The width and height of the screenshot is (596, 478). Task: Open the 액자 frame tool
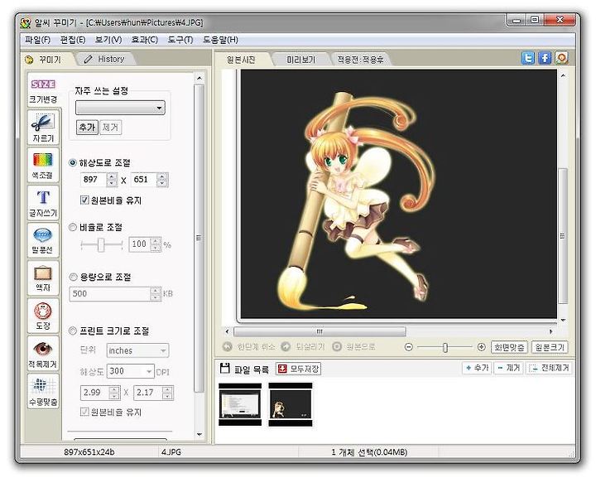point(43,278)
